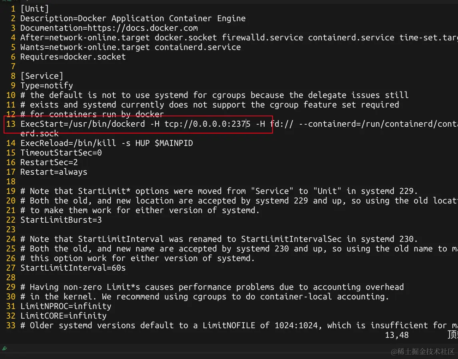Click comment '# Both the old, and new name'

pyautogui.click(x=239, y=249)
